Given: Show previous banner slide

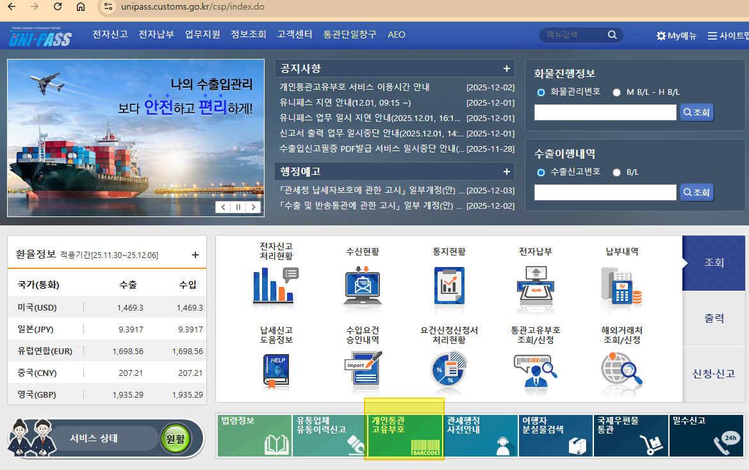Looking at the screenshot, I should pyautogui.click(x=222, y=207).
